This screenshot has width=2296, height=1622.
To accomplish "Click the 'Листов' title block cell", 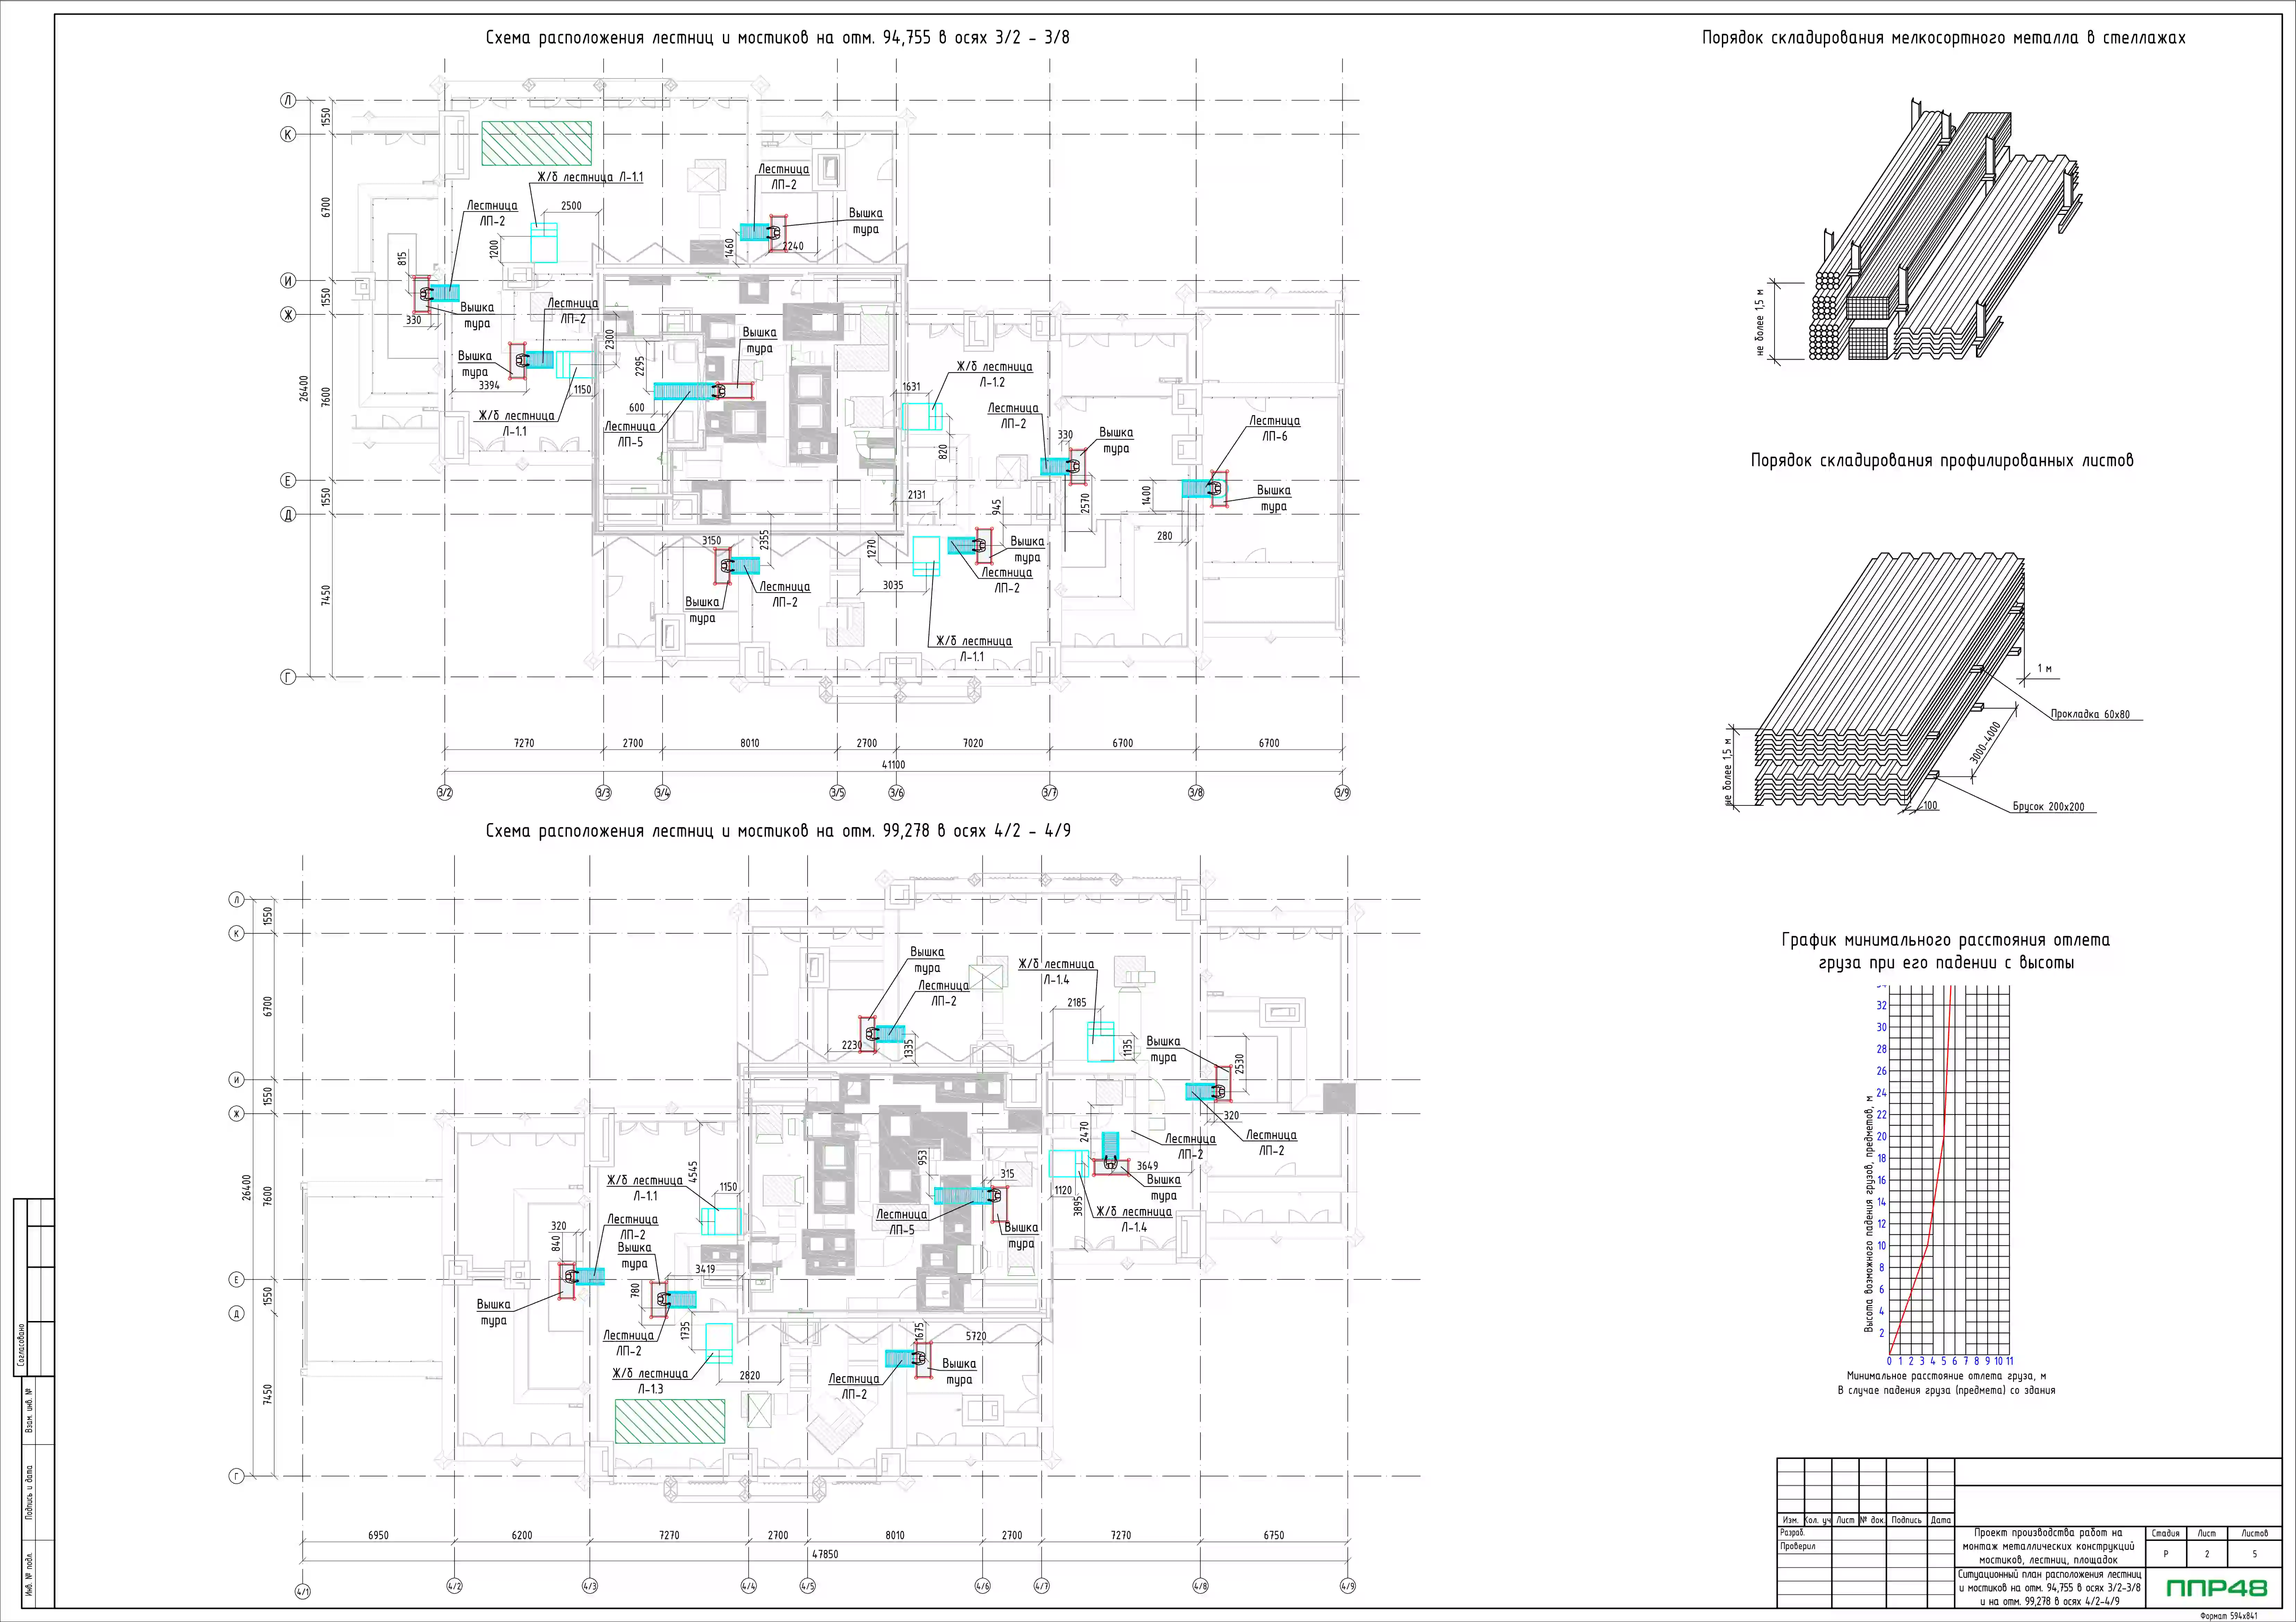I will tap(2254, 1533).
